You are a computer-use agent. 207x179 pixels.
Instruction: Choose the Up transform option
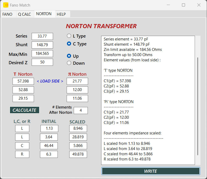[69, 56]
